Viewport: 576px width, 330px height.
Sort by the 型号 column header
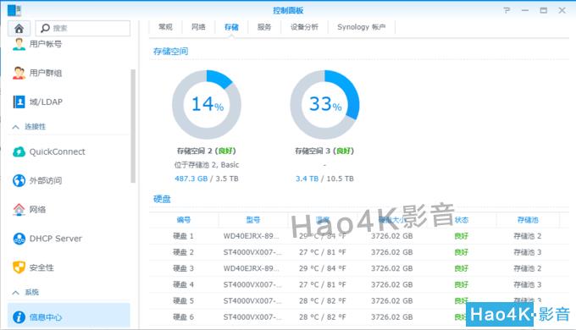coord(253,220)
